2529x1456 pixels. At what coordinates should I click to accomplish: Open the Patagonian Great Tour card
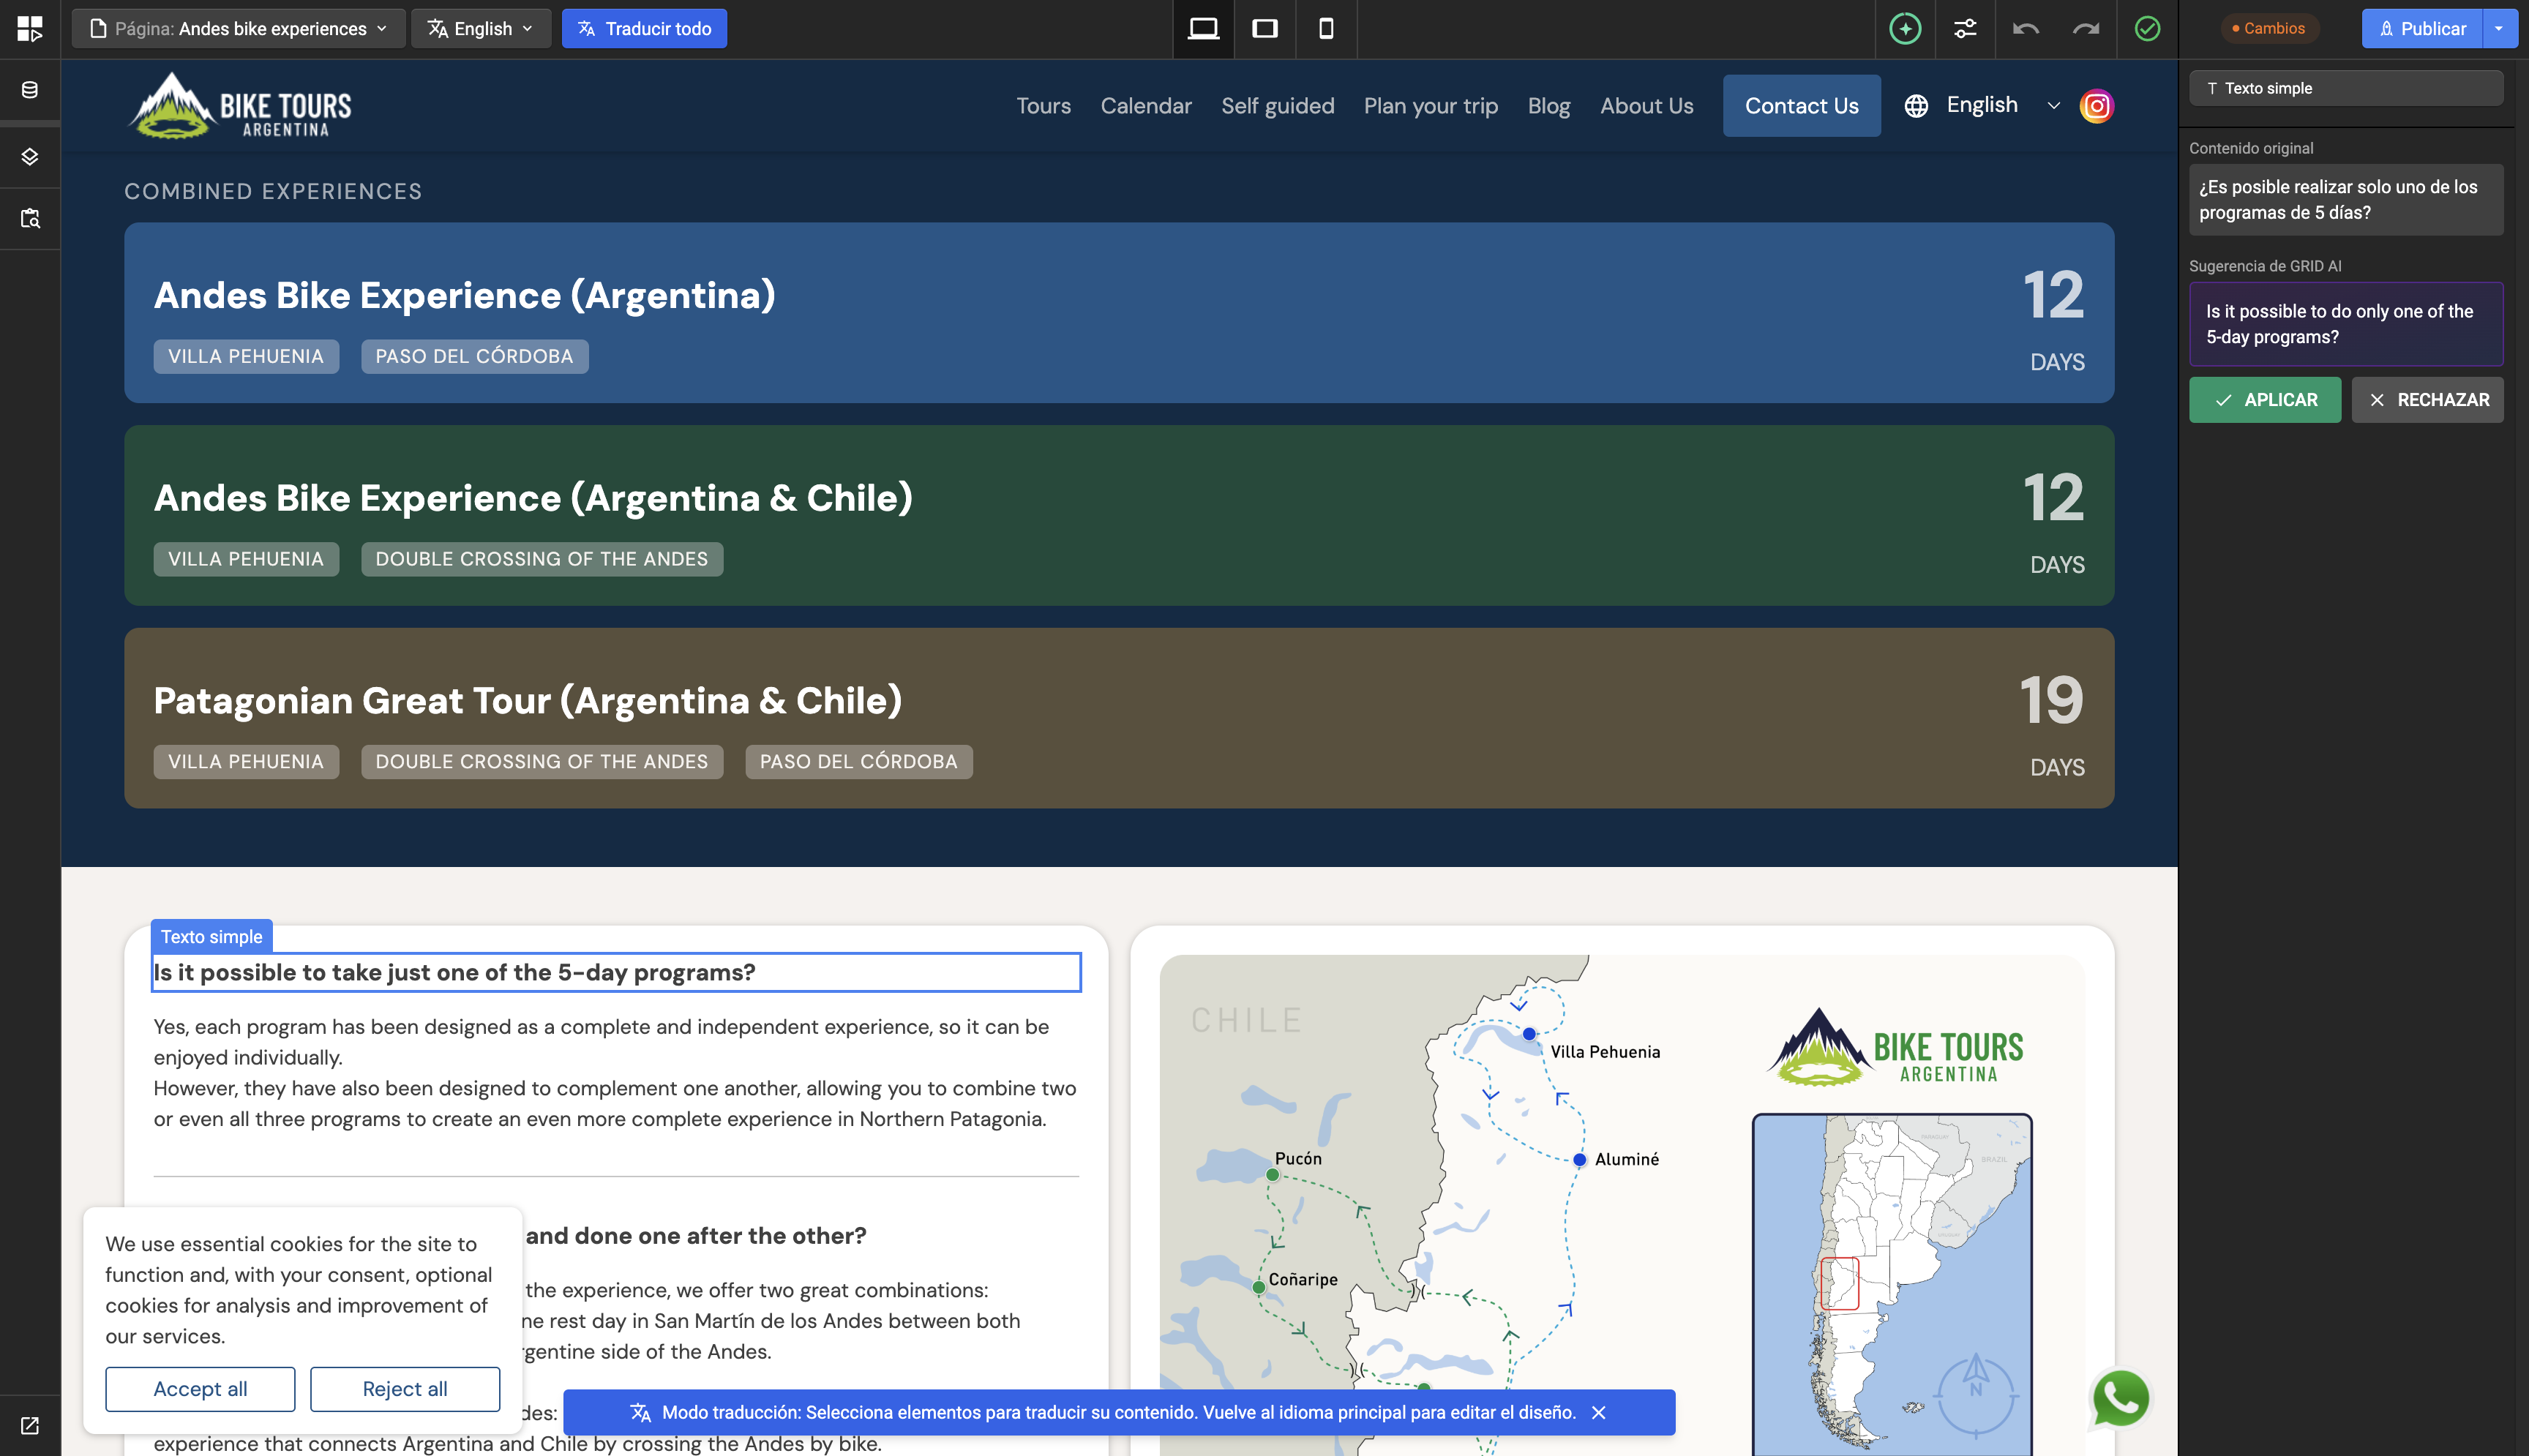click(x=1119, y=718)
